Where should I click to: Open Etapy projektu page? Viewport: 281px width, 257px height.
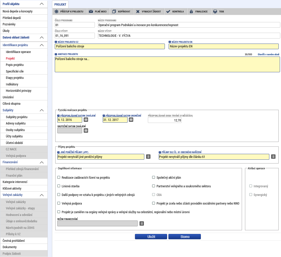coord(24,78)
